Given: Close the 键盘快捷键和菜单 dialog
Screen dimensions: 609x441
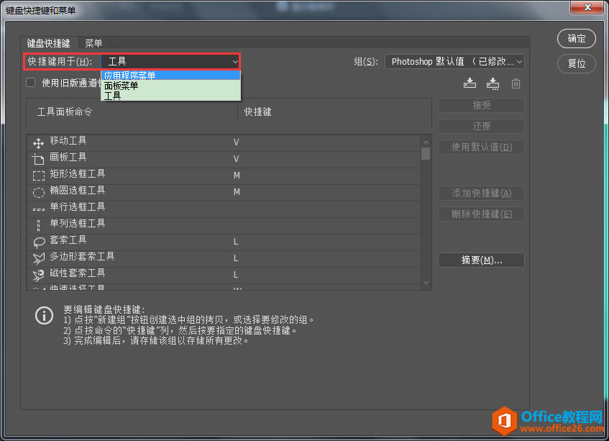Looking at the screenshot, I should pyautogui.click(x=587, y=7).
